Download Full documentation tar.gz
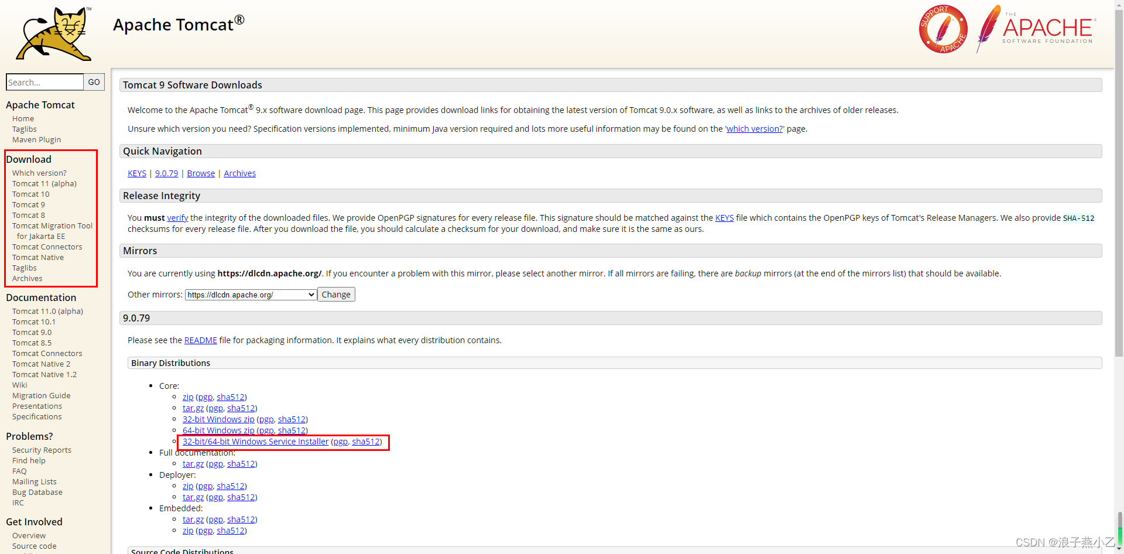The width and height of the screenshot is (1124, 554). click(x=193, y=464)
